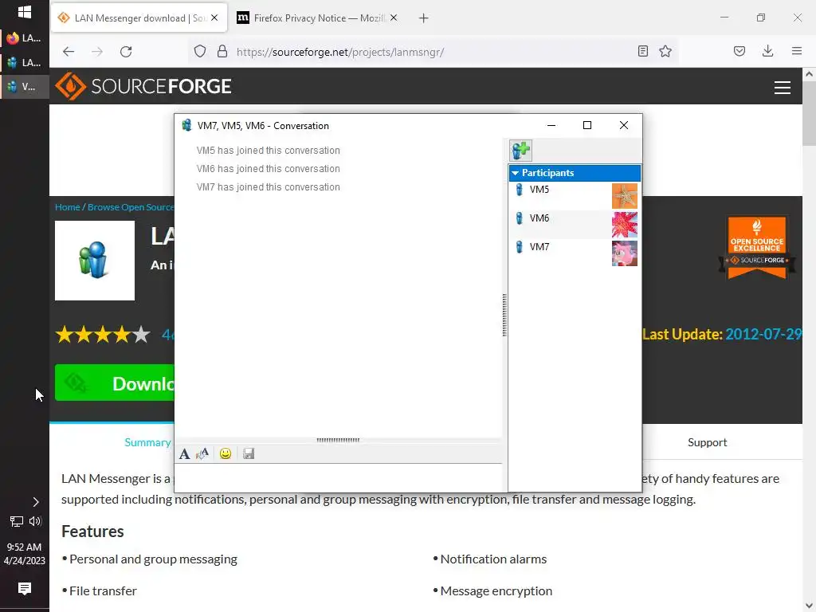Image resolution: width=816 pixels, height=612 pixels.
Task: Click the Last Update date 2012-07-29
Action: point(763,334)
